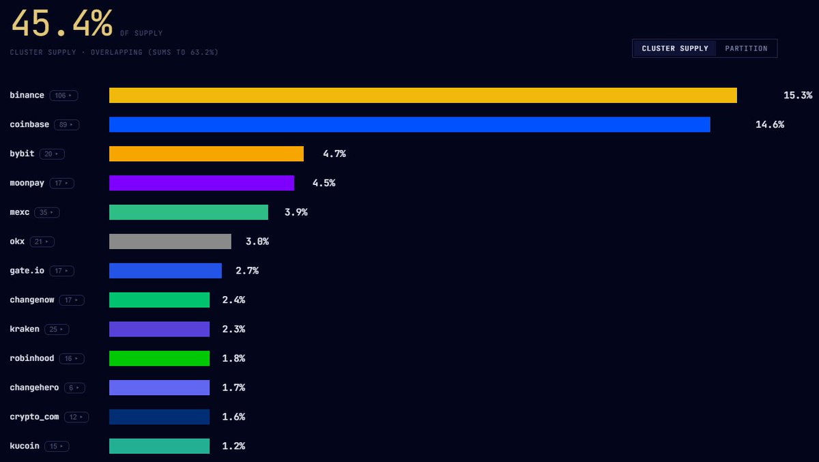Click the changehero row label
819x462 pixels.
click(34, 388)
